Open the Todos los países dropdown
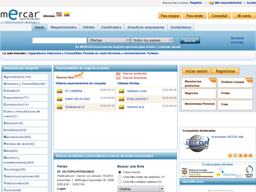The image size is (256, 192). (152, 40)
